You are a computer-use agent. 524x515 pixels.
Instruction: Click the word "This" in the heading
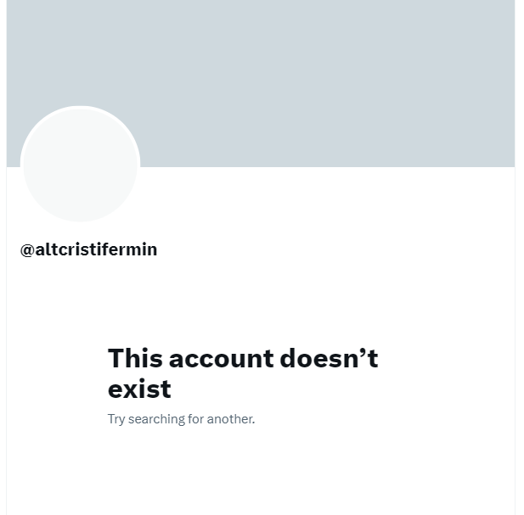click(x=135, y=358)
